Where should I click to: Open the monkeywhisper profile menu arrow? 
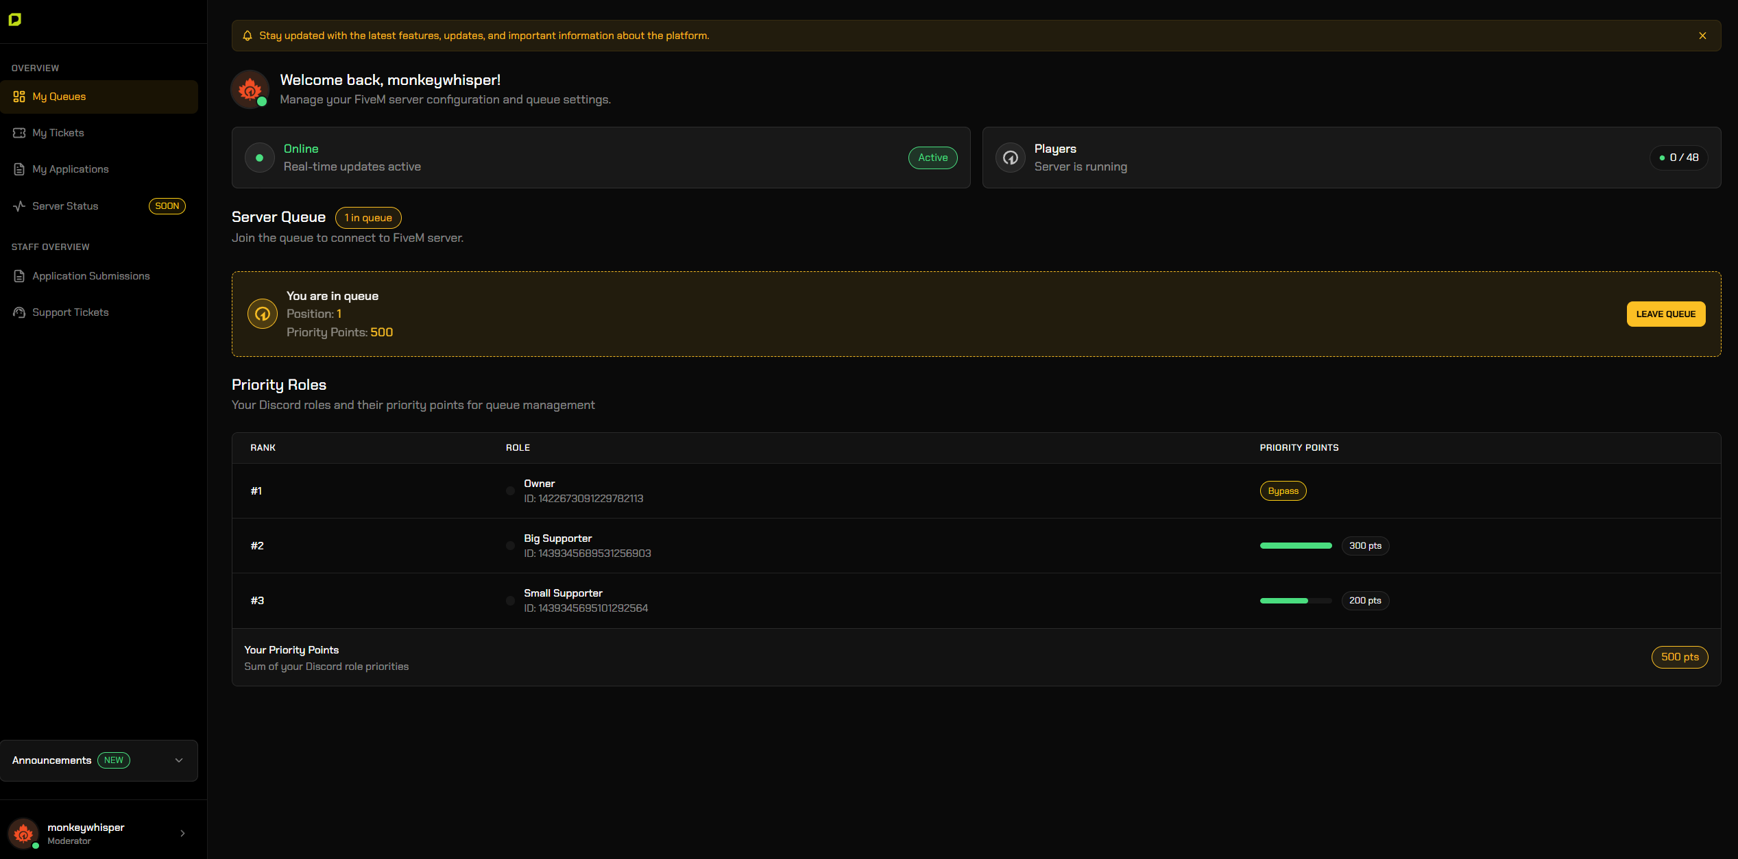click(x=182, y=834)
